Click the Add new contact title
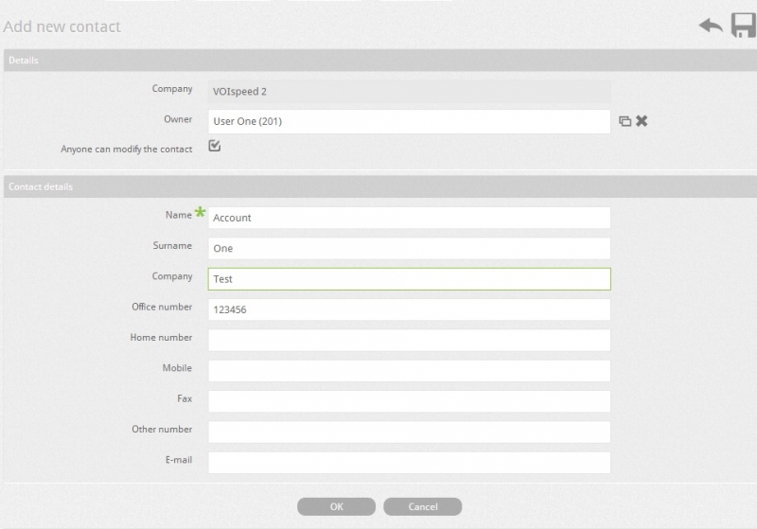This screenshot has width=757, height=529. (x=62, y=26)
